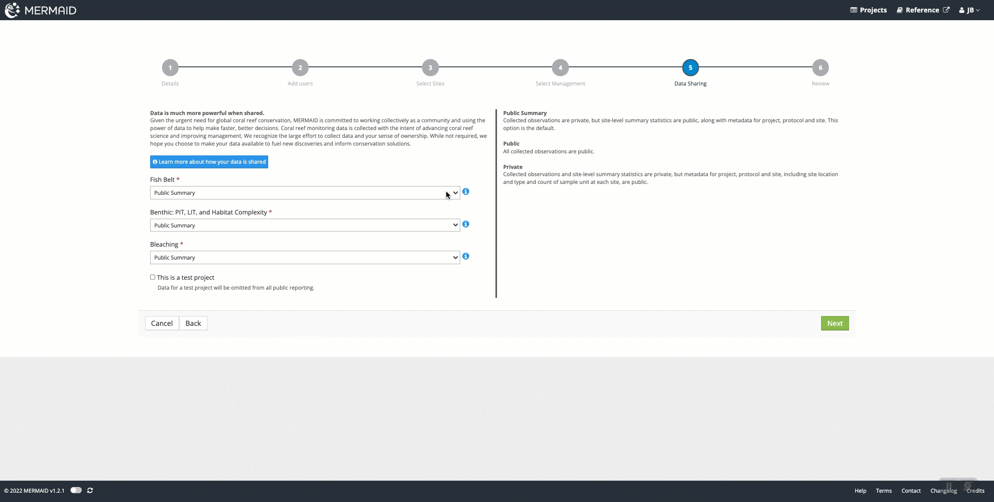Open the JB user menu

(x=969, y=10)
